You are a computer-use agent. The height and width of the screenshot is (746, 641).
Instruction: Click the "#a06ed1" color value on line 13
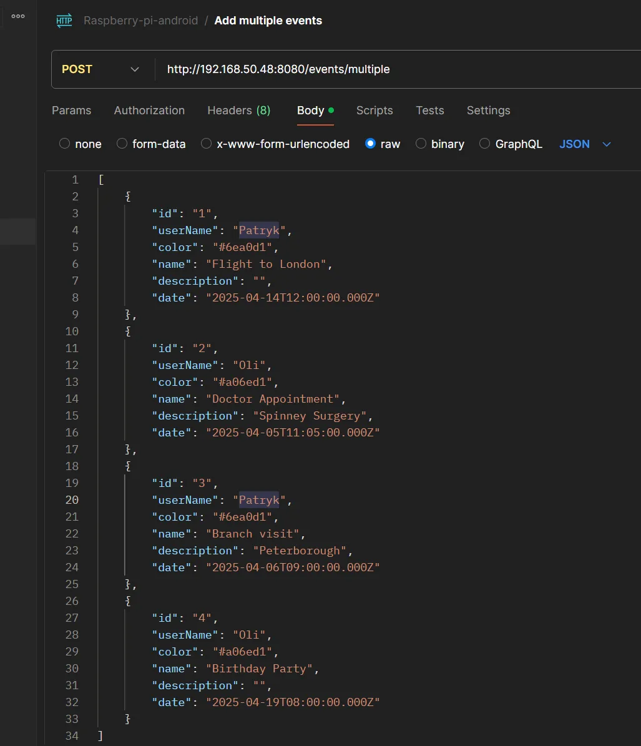[243, 382]
